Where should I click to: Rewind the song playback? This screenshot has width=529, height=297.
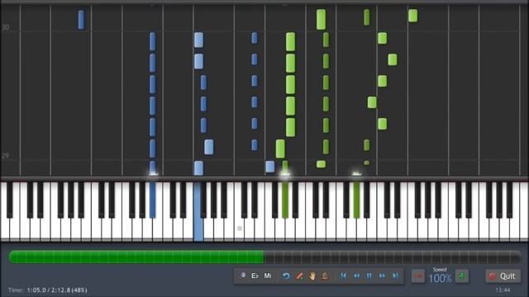coord(356,276)
